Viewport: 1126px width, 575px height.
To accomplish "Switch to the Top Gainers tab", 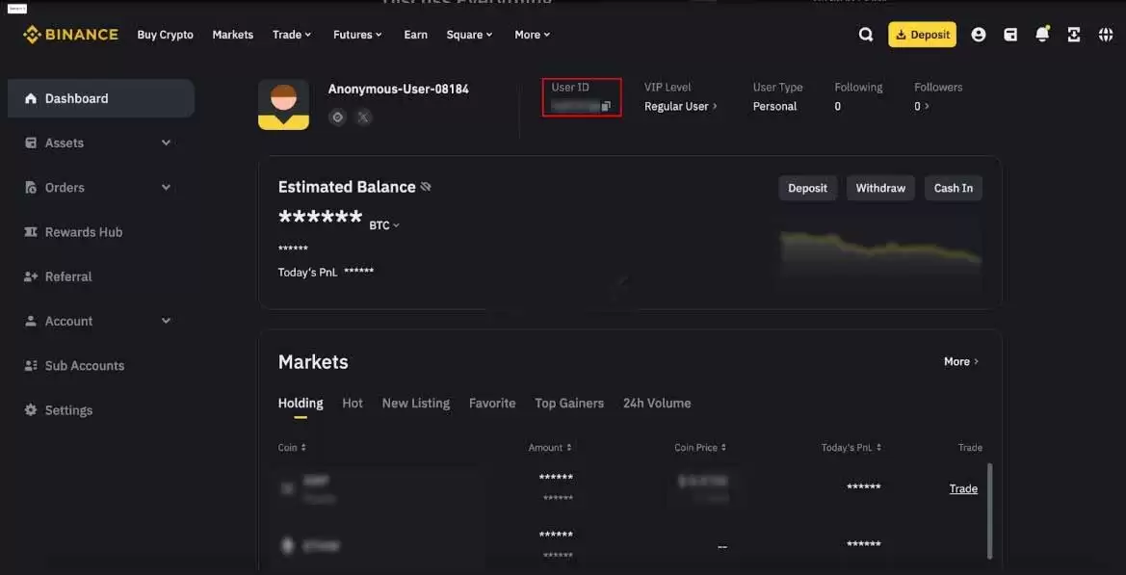I will coord(568,404).
